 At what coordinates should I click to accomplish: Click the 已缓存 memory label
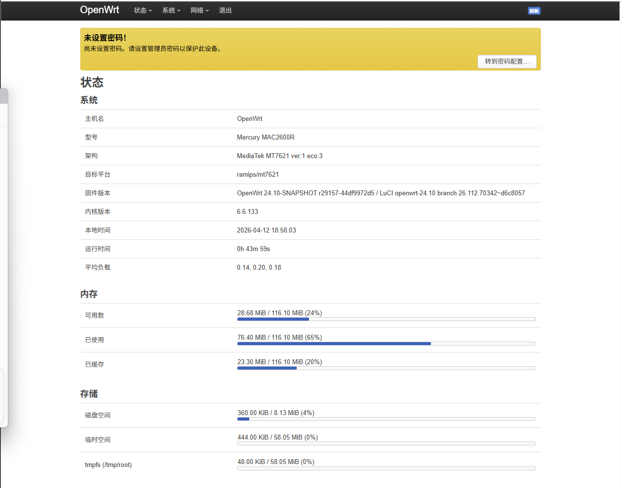[95, 364]
